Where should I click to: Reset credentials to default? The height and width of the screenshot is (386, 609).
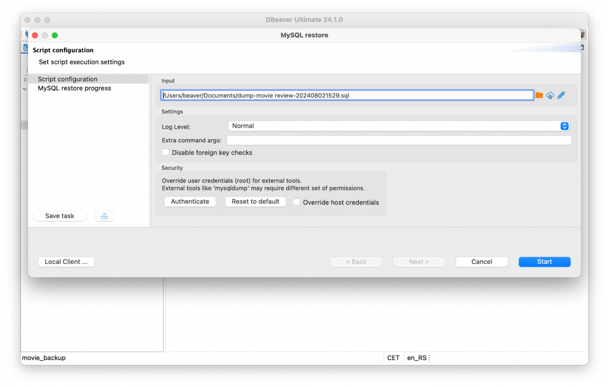255,201
